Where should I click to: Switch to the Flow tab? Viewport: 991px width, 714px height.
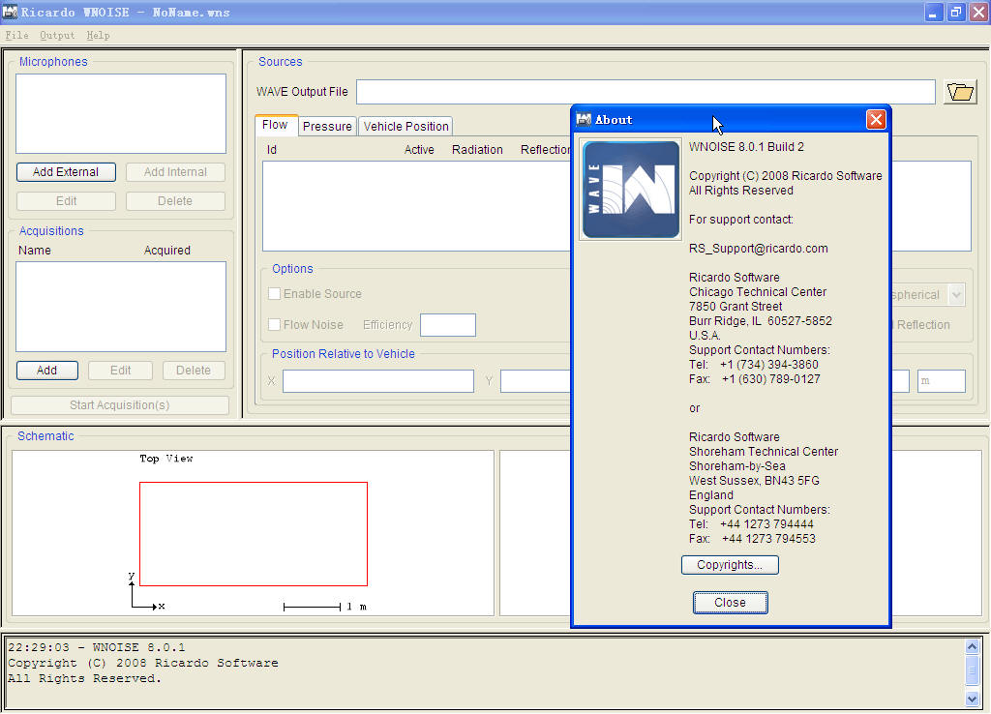pyautogui.click(x=275, y=125)
